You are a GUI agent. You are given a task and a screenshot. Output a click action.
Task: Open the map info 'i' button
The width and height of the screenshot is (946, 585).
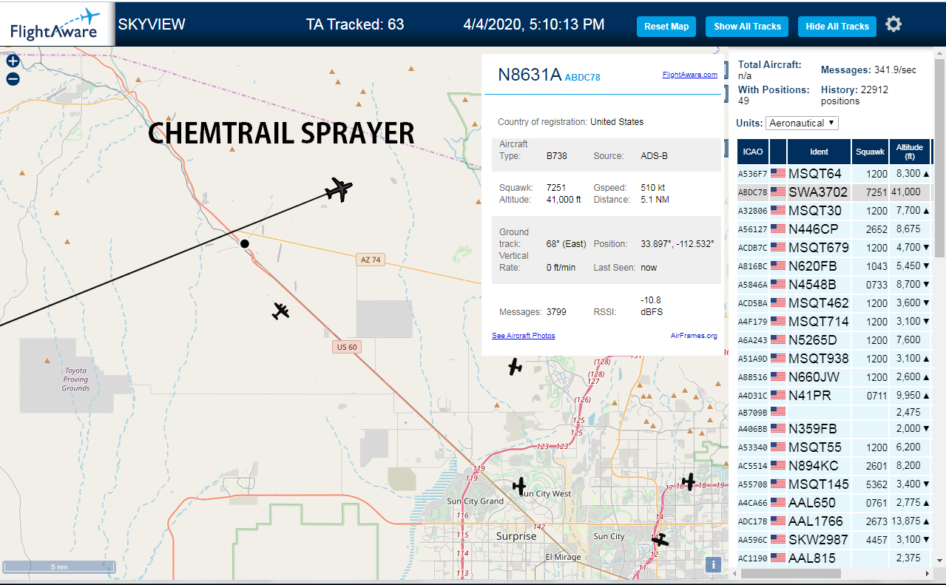point(713,564)
